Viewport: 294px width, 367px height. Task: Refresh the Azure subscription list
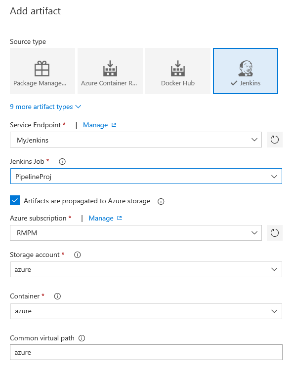[275, 233]
